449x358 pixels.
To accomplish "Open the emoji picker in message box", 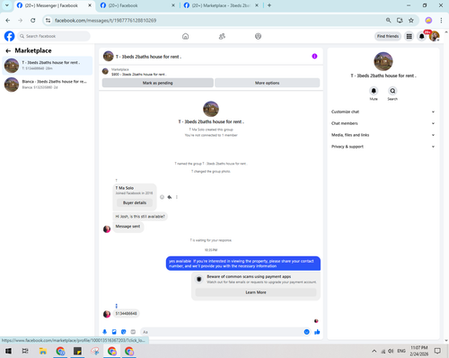I will pyautogui.click(x=306, y=332).
